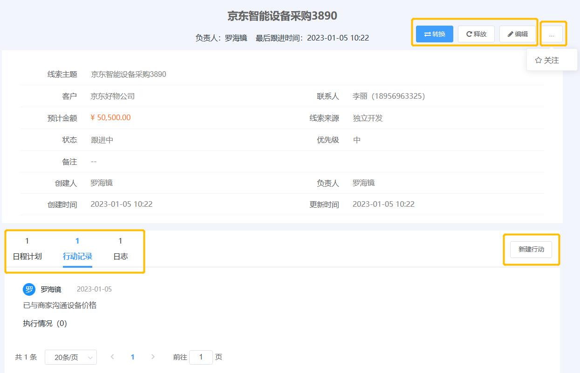Click the 释放 release button
The height and width of the screenshot is (373, 580).
pyautogui.click(x=476, y=34)
